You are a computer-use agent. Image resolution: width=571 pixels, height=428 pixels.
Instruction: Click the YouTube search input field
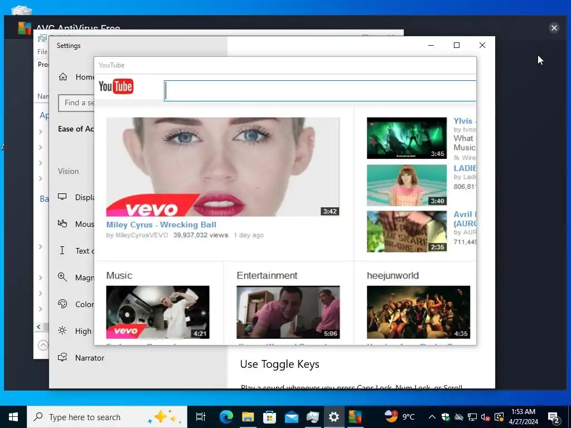tap(320, 91)
